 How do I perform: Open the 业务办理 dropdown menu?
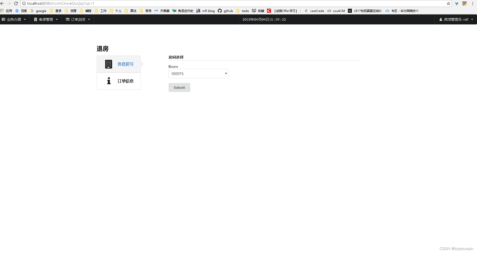click(14, 19)
